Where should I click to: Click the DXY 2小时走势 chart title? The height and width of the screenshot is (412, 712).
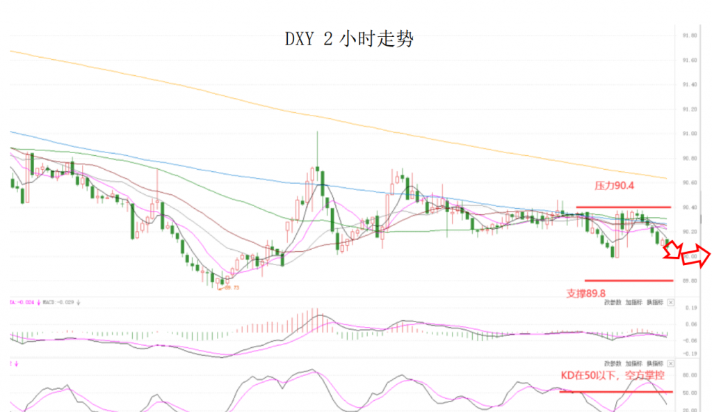click(349, 40)
